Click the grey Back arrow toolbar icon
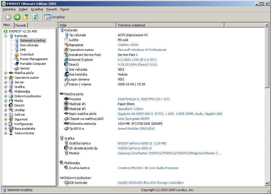 pos(8,17)
